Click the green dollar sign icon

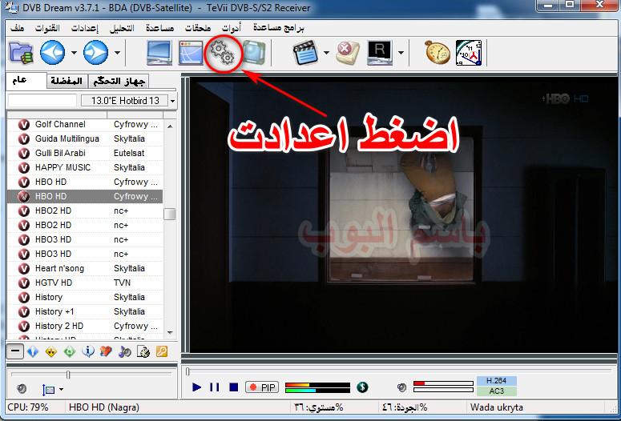click(x=362, y=387)
